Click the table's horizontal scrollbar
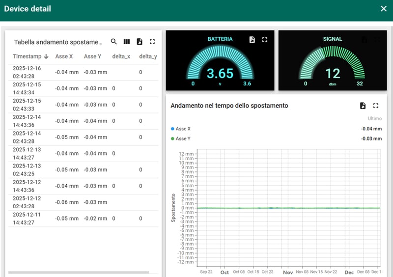Screen dimensions: 393x277 pyautogui.click(x=79, y=272)
